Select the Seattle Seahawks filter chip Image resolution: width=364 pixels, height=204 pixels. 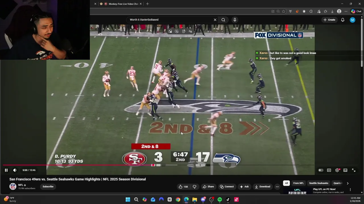318,183
